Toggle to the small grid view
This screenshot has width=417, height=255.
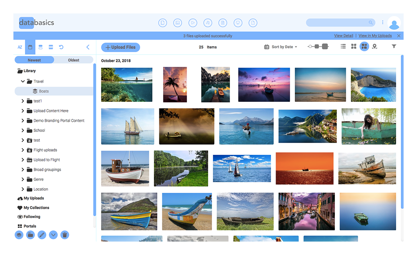click(354, 46)
